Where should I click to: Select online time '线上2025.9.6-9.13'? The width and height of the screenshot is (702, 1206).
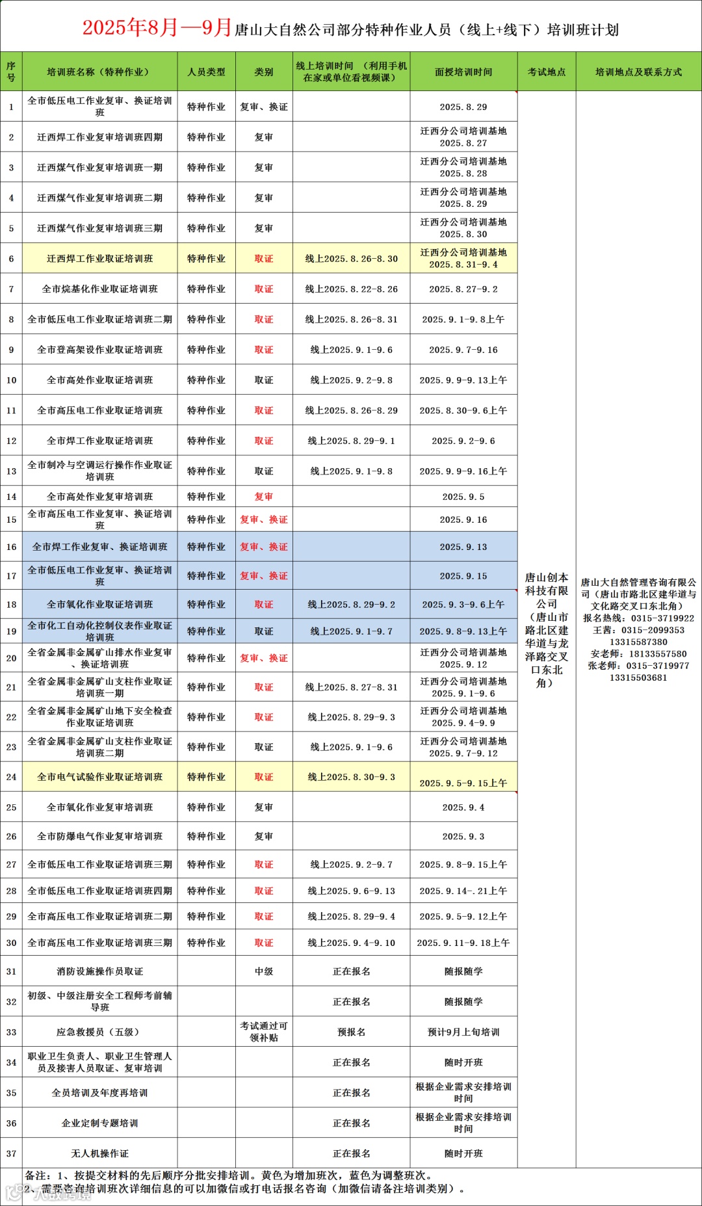[351, 891]
